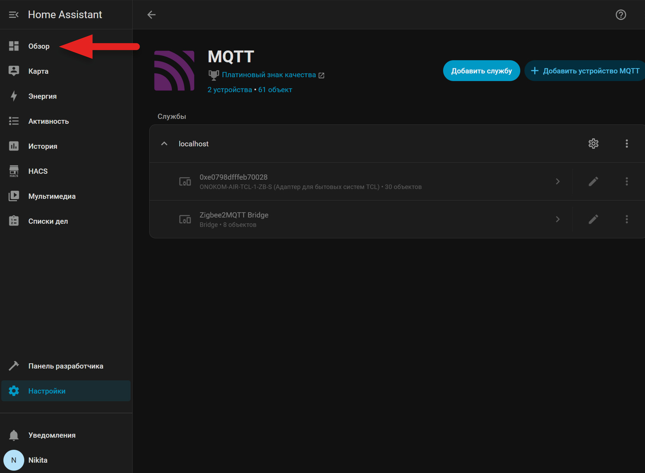Select Настройки in the sidebar
The height and width of the screenshot is (473, 645).
(x=66, y=391)
